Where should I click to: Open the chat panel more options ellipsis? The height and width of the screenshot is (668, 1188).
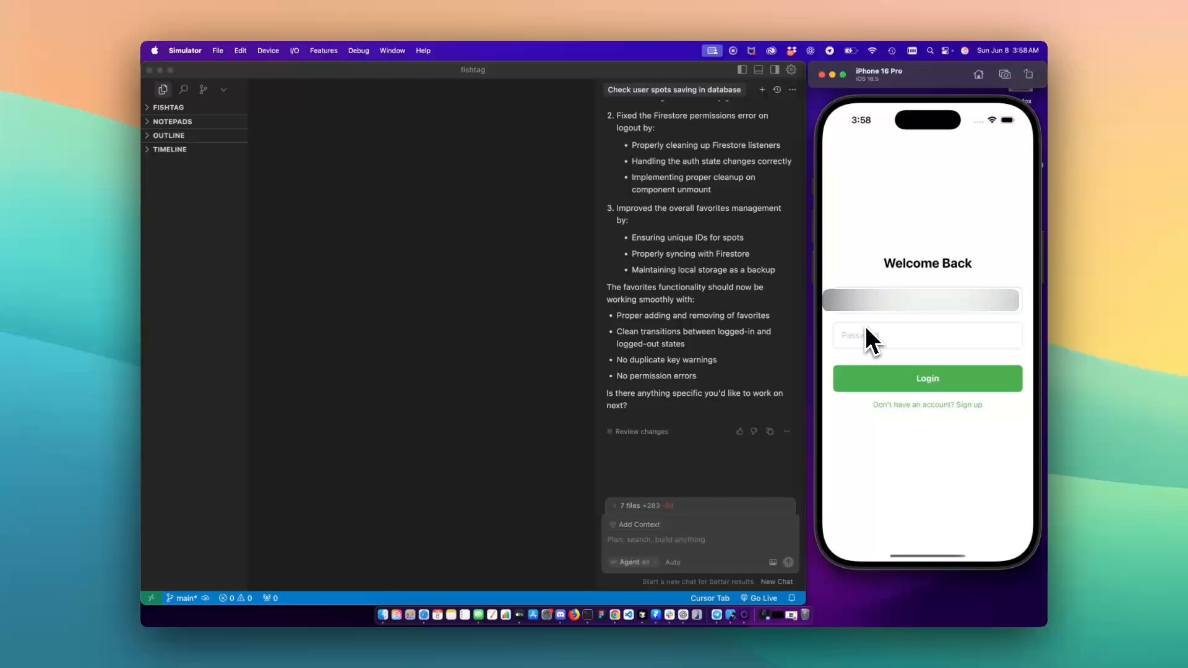tap(792, 90)
